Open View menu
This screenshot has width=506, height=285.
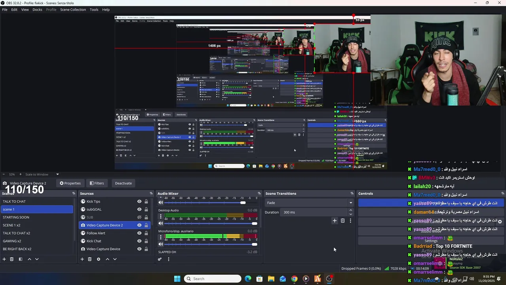(25, 9)
